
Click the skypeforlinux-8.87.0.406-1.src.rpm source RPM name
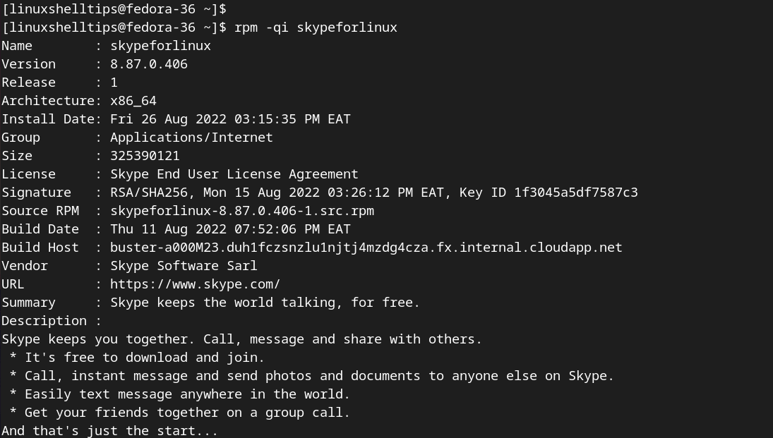[242, 211]
